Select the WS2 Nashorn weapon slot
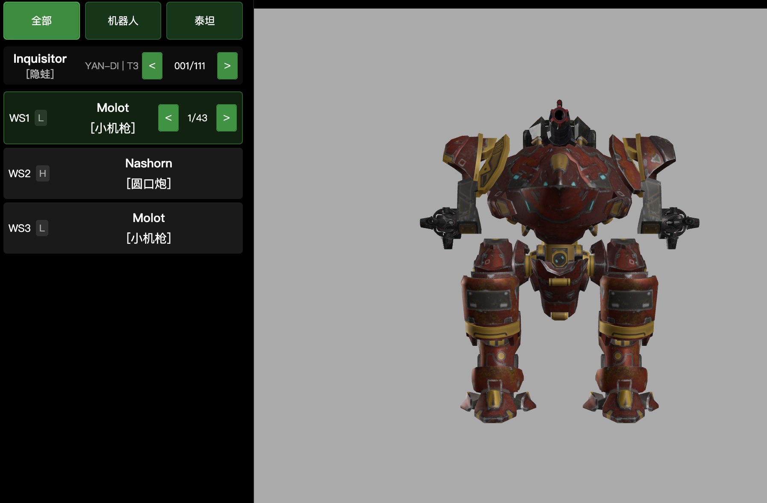Viewport: 767px width, 503px height. coord(123,173)
